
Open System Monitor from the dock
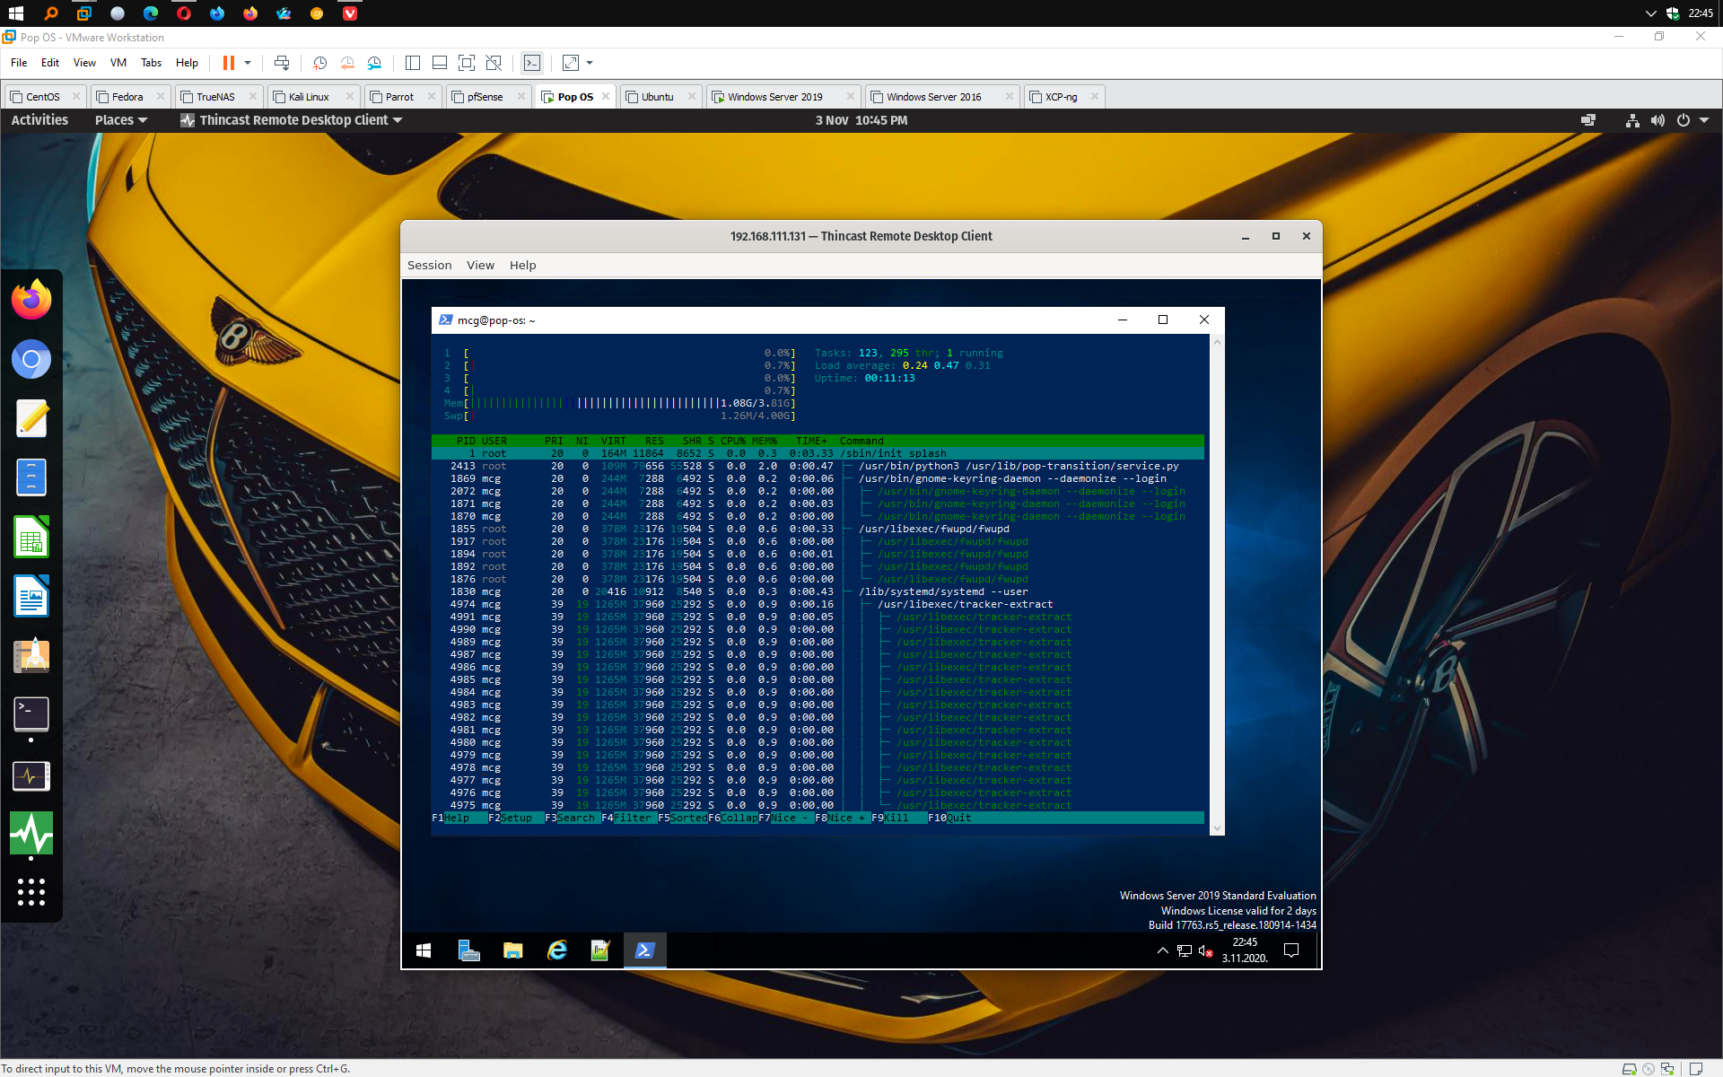pyautogui.click(x=31, y=775)
